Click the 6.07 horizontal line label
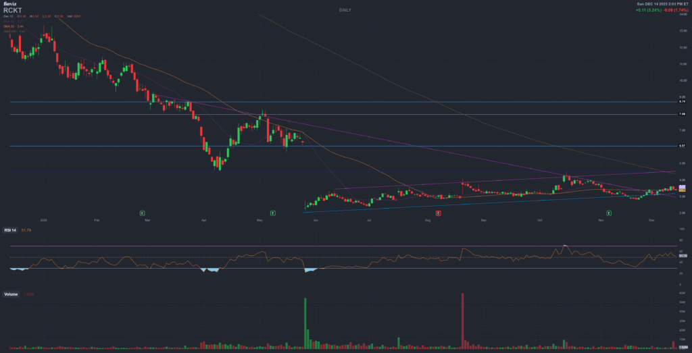 click(x=683, y=146)
